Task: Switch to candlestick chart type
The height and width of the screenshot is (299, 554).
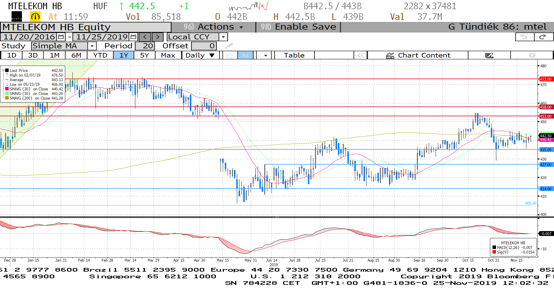Action: pos(245,55)
